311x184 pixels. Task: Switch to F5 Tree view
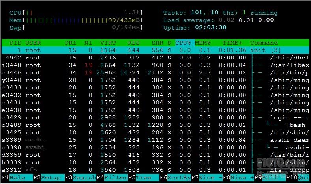click(144, 177)
